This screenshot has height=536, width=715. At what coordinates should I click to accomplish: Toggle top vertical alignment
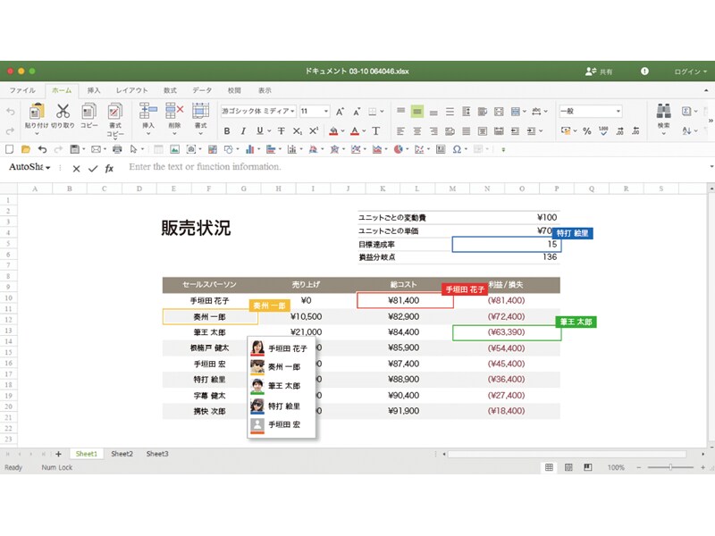400,111
